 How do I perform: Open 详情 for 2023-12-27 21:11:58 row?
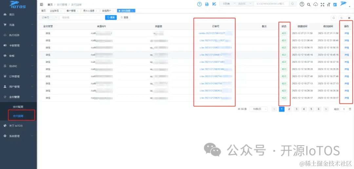[x=346, y=33]
